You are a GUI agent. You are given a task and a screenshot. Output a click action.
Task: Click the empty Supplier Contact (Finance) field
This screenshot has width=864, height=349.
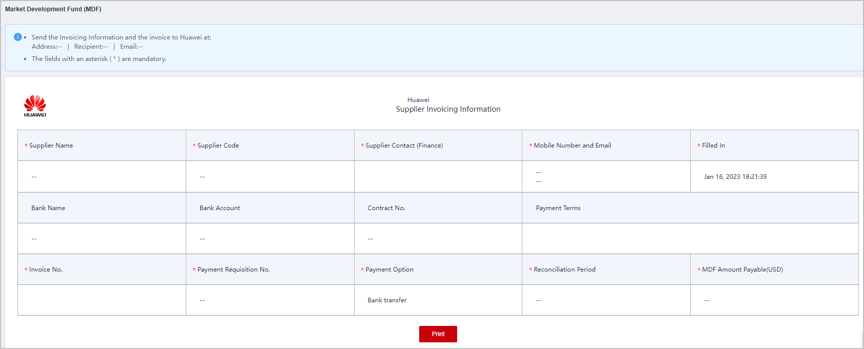coord(438,177)
